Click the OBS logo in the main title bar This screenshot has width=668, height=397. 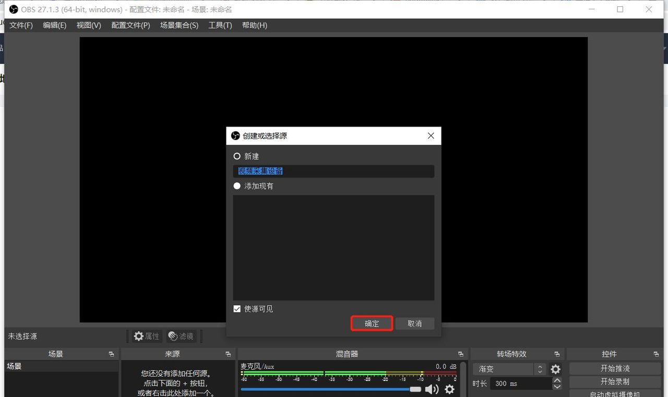click(14, 9)
